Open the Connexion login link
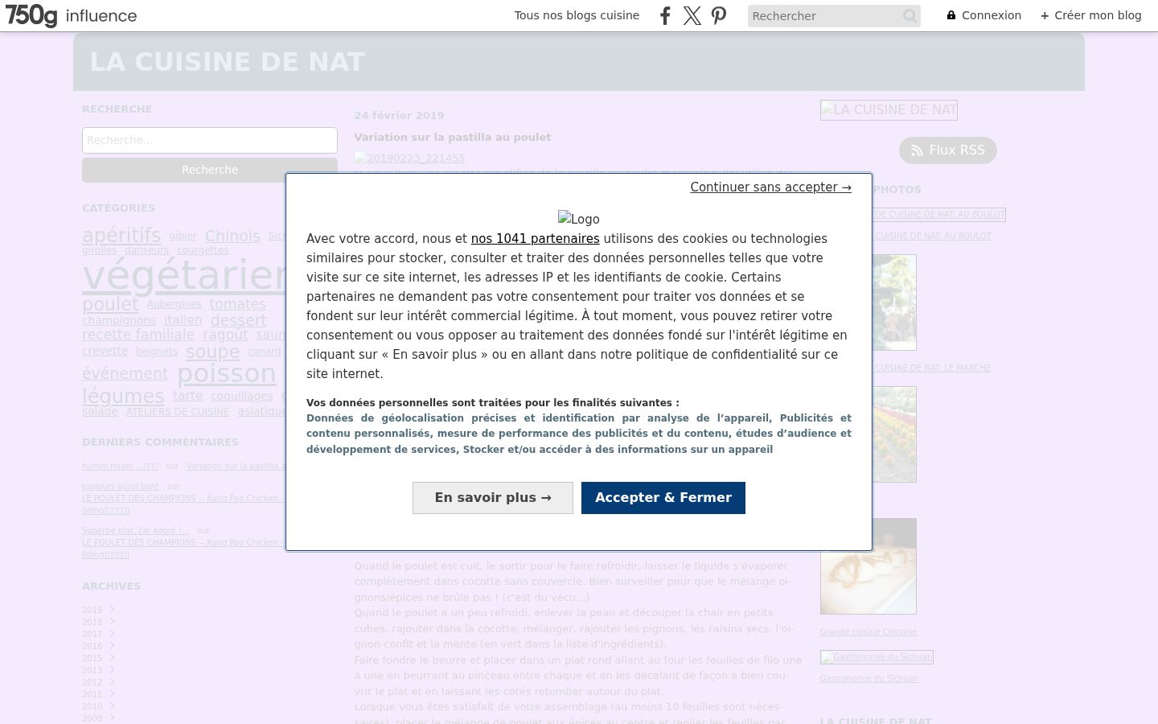The image size is (1158, 724). (992, 15)
